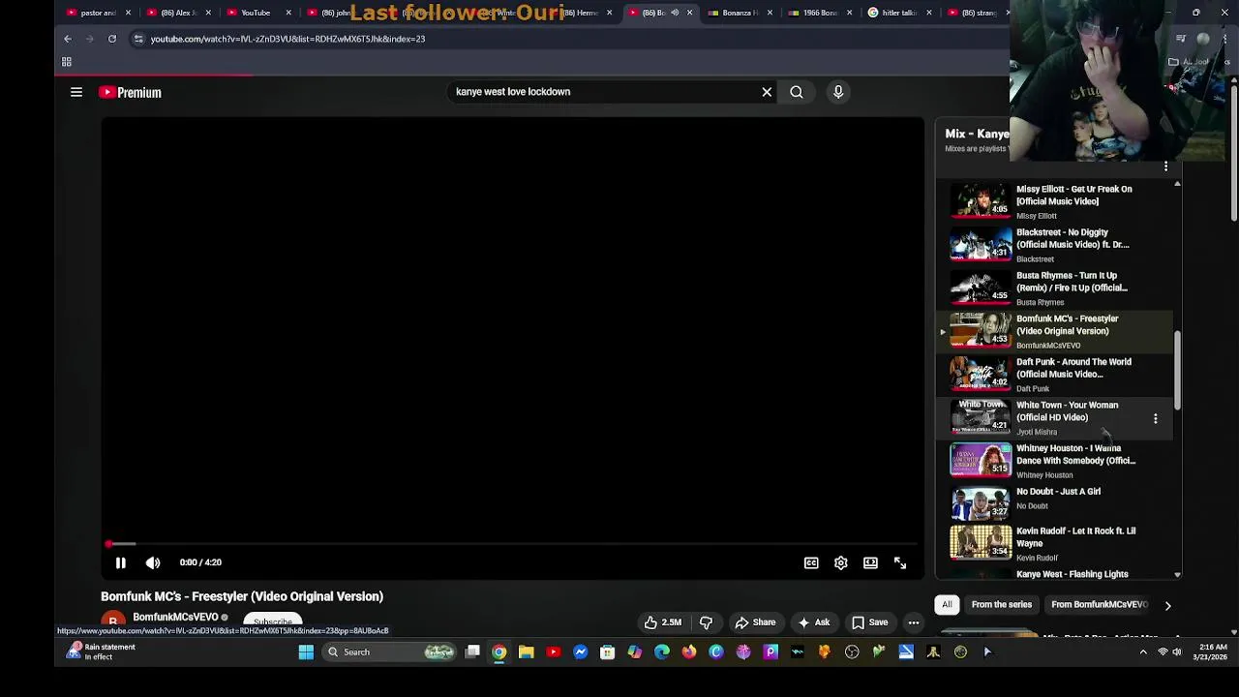This screenshot has height=697, width=1239.
Task: Run search with the magnifier button
Action: coord(797,92)
